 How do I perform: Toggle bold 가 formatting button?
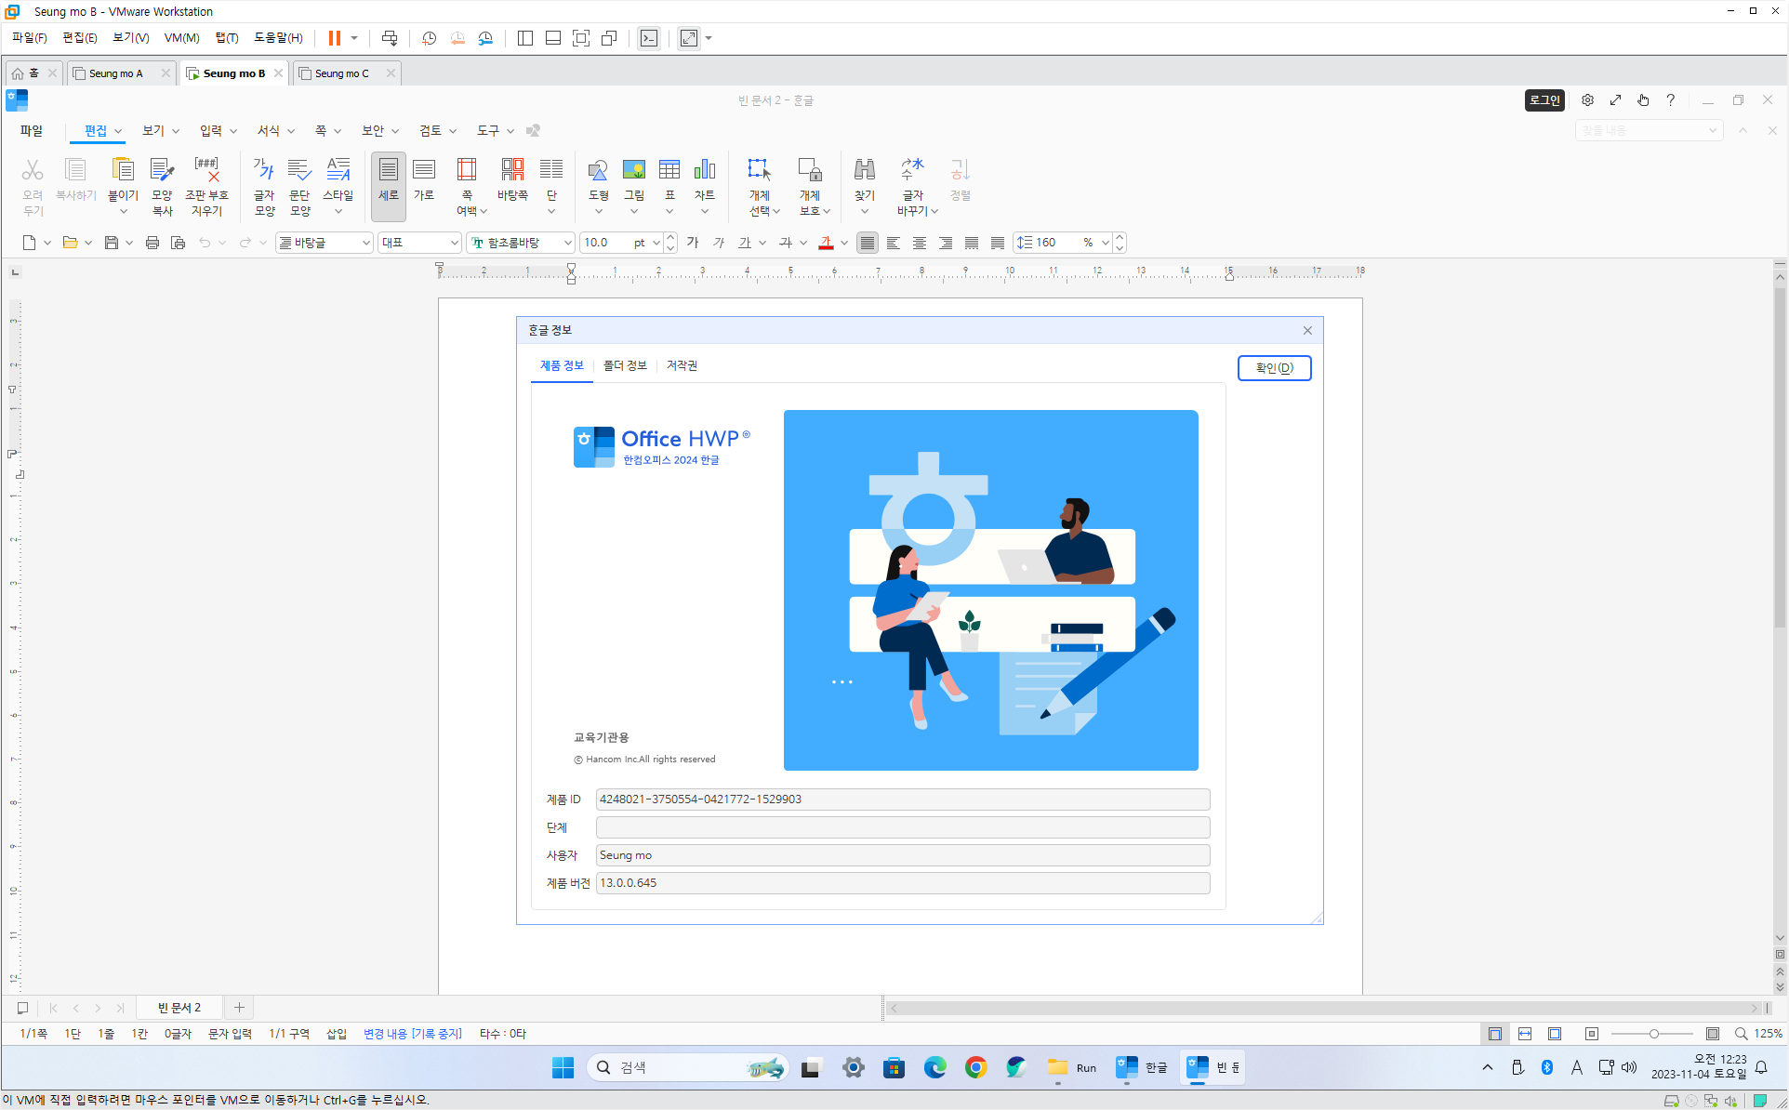pos(692,243)
